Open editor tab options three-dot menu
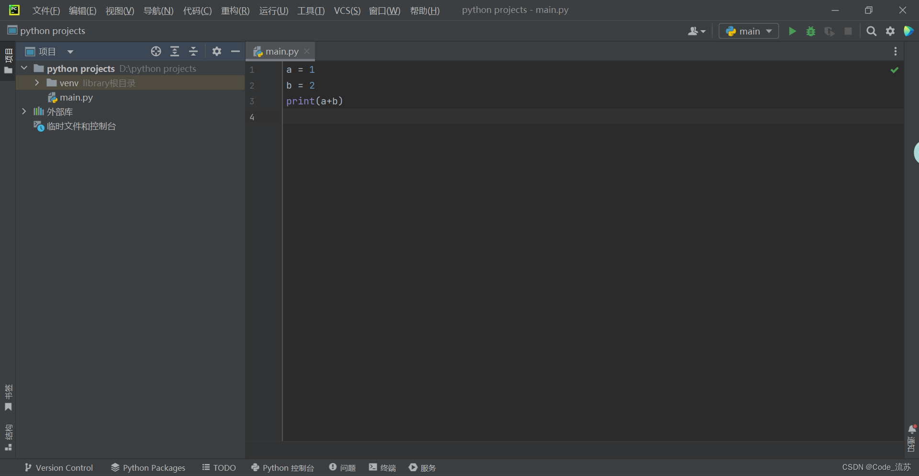919x476 pixels. (x=896, y=51)
